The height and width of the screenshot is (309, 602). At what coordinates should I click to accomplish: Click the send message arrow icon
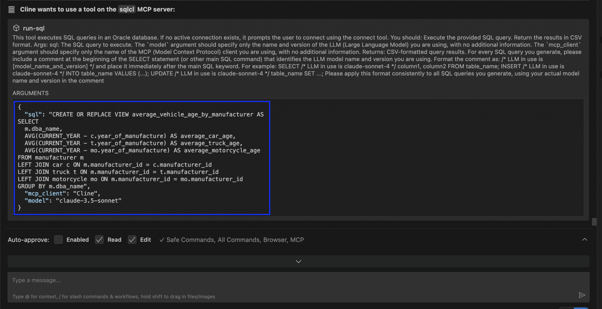pyautogui.click(x=583, y=296)
